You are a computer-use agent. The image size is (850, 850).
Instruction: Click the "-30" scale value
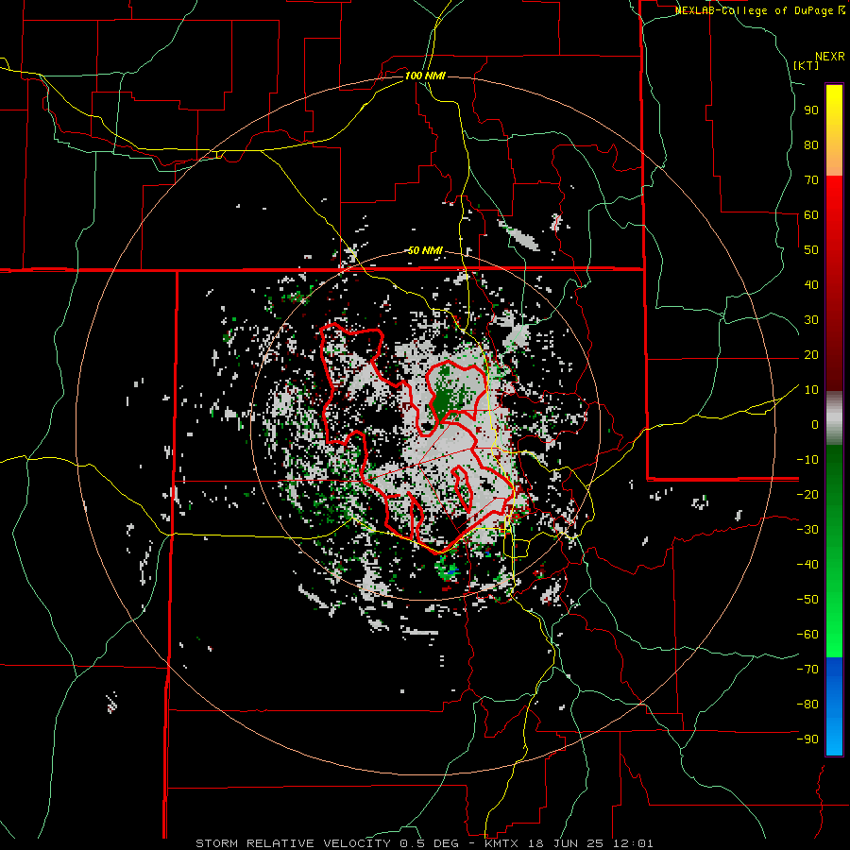pos(807,530)
